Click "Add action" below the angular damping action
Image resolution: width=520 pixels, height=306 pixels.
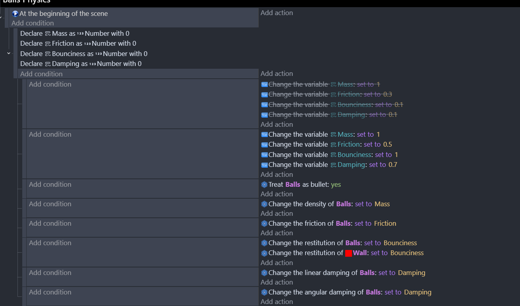(x=276, y=302)
